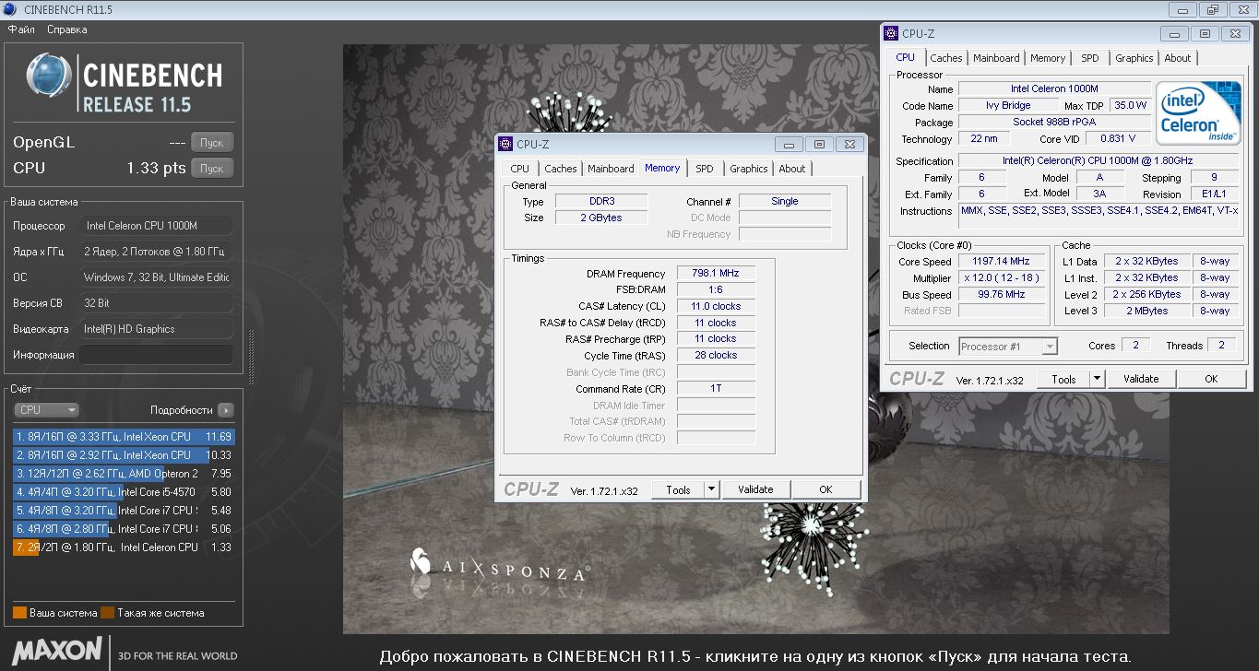
Task: Open Mainboard tab in right CPU-Z window
Action: click(996, 58)
